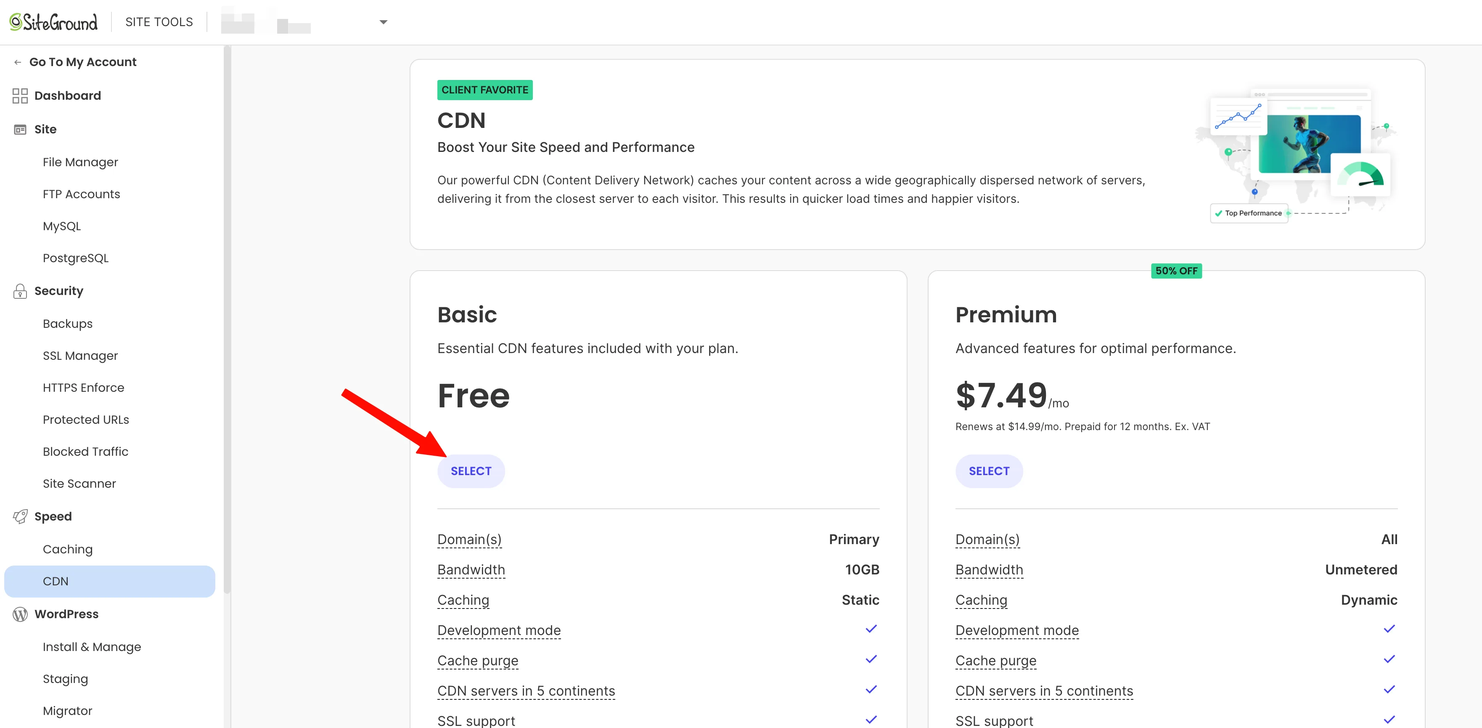Click Caching label in Basic plan

coord(463,600)
